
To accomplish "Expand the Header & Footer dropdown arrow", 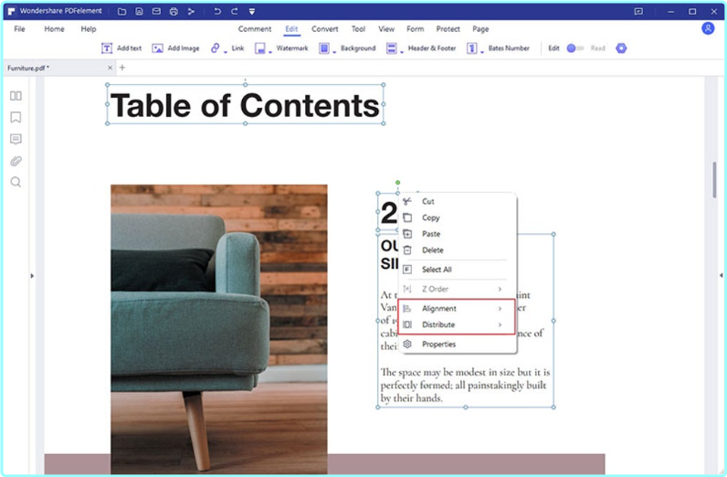I will point(402,52).
